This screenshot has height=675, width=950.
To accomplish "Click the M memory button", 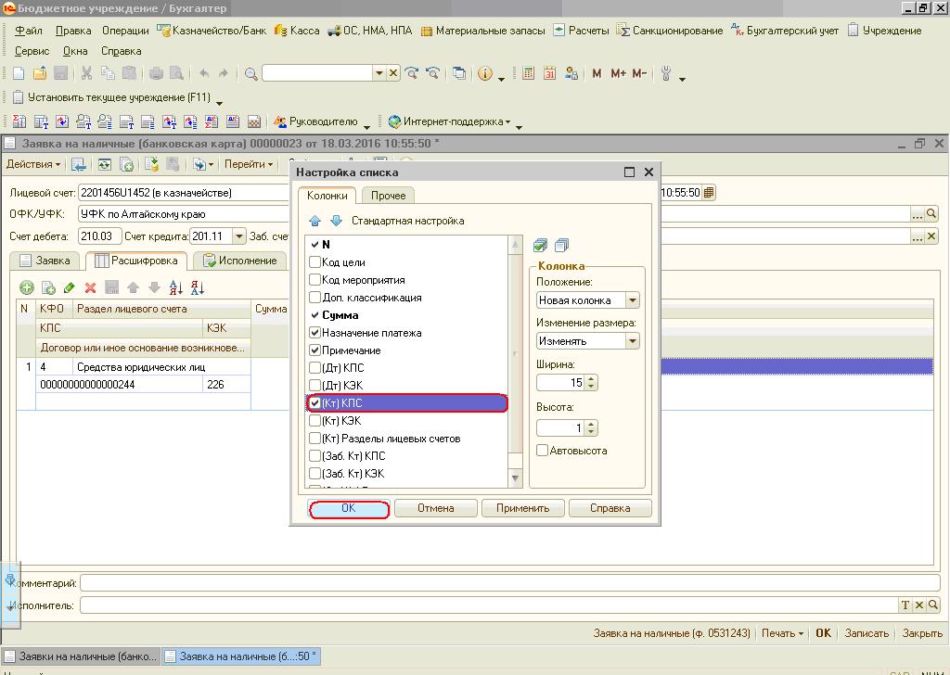I will click(597, 74).
